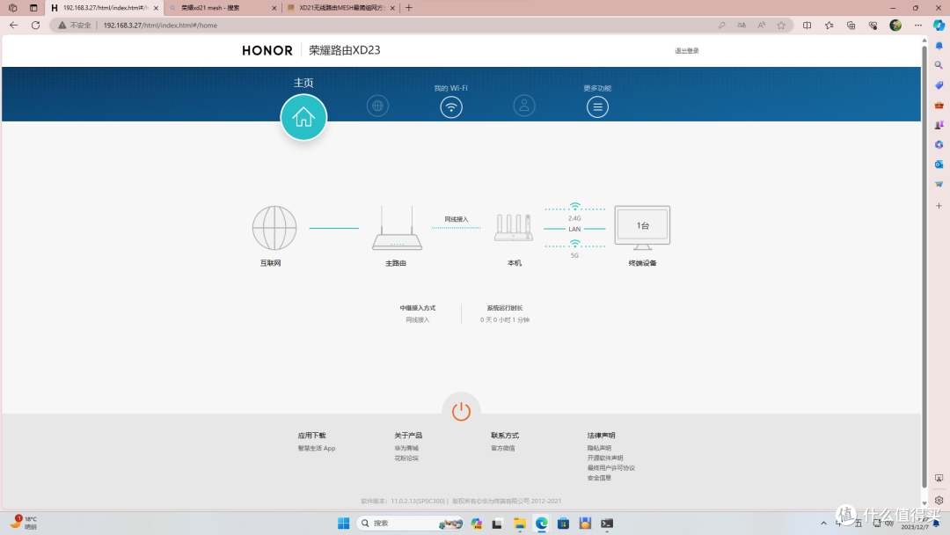Open the 官方微信 link
Viewport: 950px width, 535px height.
[x=503, y=449]
